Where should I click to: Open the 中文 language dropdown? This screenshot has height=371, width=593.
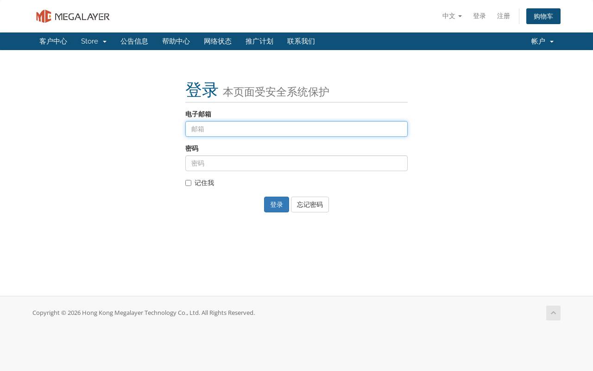click(452, 16)
